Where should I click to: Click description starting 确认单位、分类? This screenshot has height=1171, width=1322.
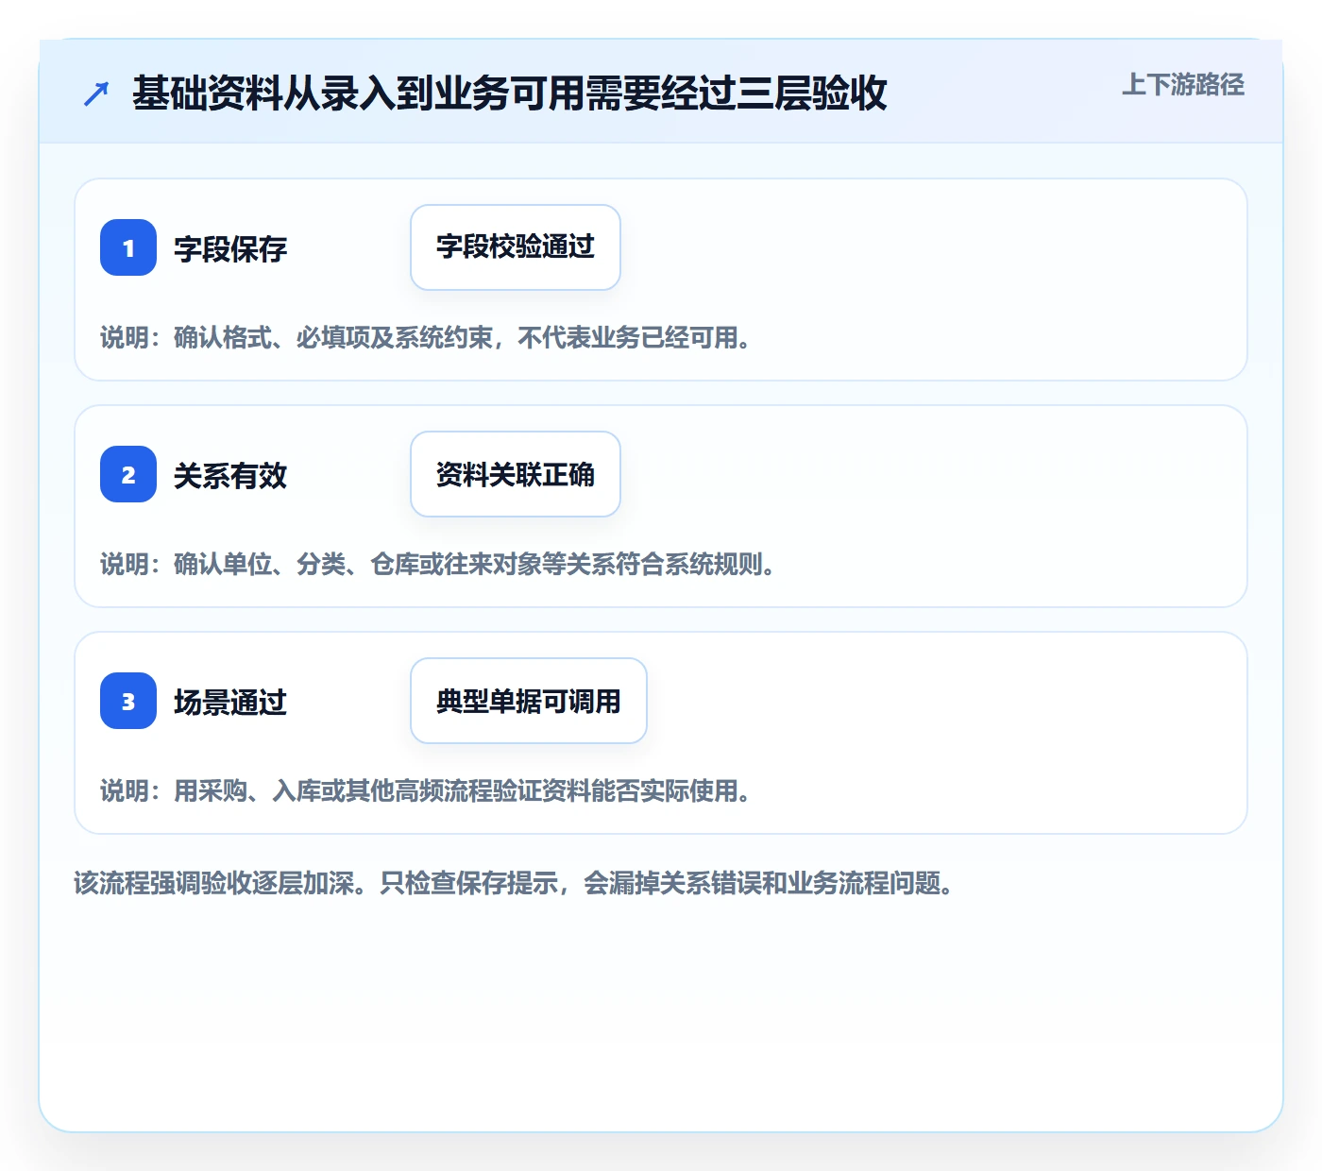click(440, 565)
